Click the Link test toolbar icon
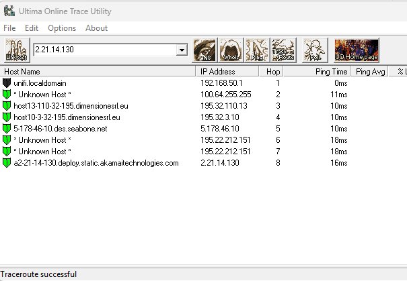Image resolution: width=407 pixels, height=281 pixels. coord(17,50)
